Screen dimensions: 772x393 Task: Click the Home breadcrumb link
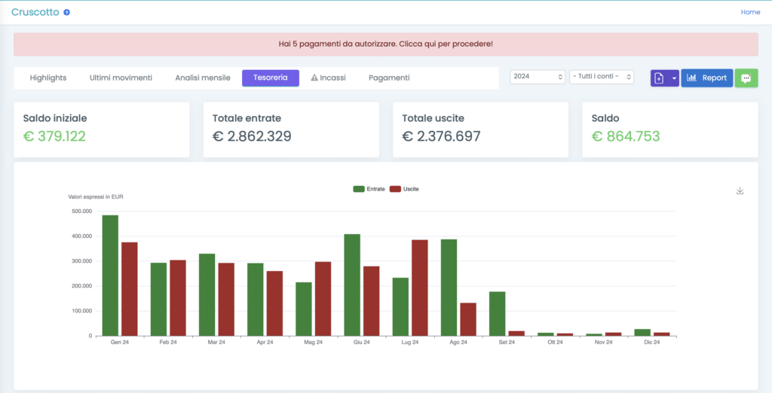click(750, 12)
